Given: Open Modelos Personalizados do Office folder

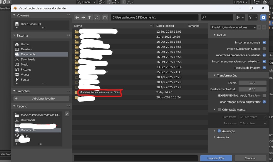Looking at the screenshot, I should pyautogui.click(x=100, y=92).
